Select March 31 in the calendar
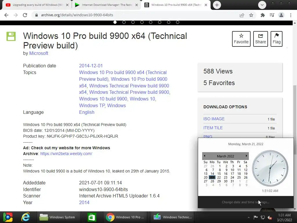This screenshot has height=223, width=297. (232, 181)
